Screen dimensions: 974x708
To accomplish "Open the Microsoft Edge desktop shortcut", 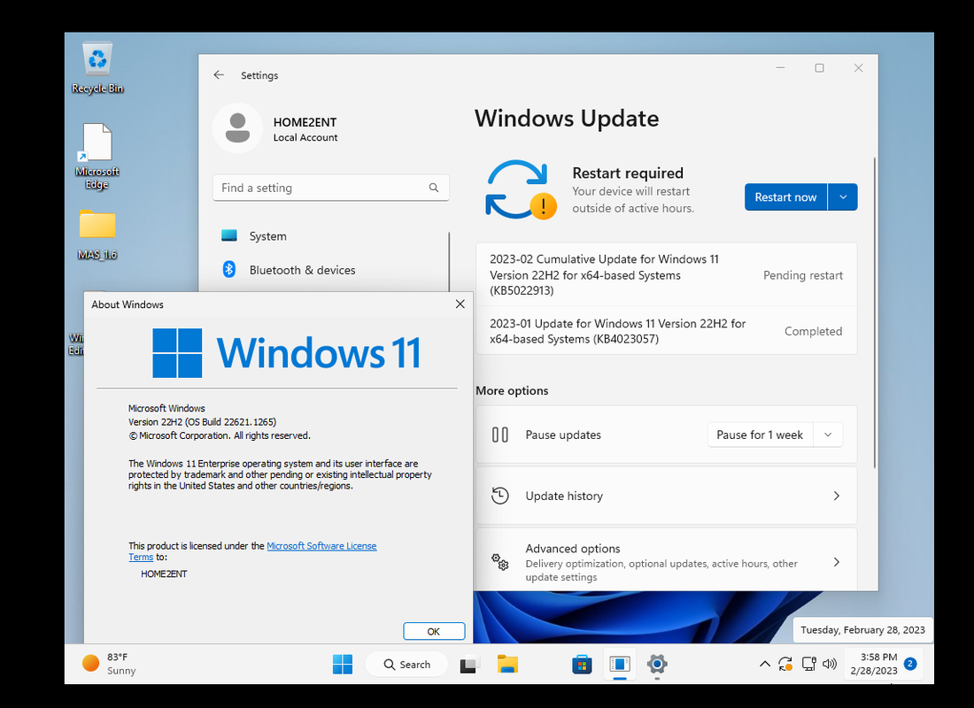I will click(97, 157).
